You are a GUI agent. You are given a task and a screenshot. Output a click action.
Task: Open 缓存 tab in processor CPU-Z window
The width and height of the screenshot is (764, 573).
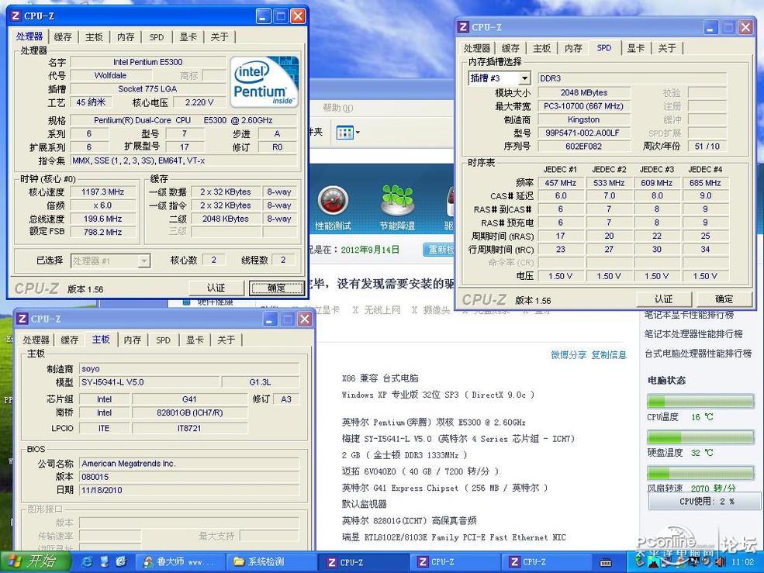tap(63, 37)
